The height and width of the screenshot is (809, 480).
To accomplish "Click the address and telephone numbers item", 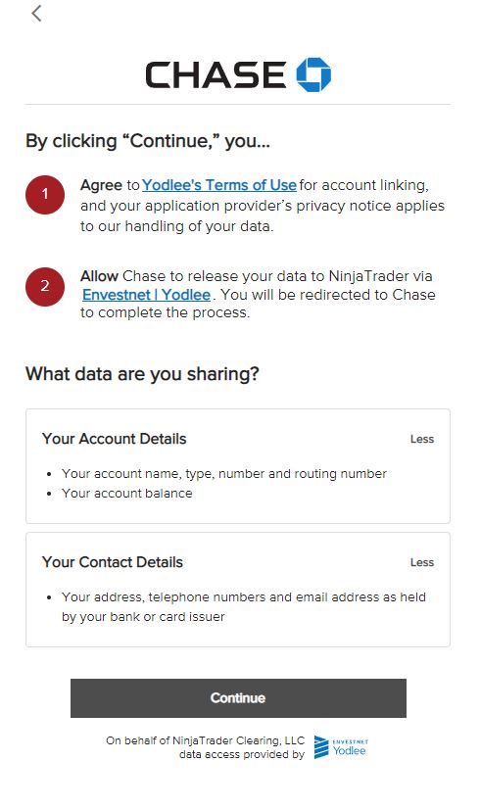I will point(244,607).
